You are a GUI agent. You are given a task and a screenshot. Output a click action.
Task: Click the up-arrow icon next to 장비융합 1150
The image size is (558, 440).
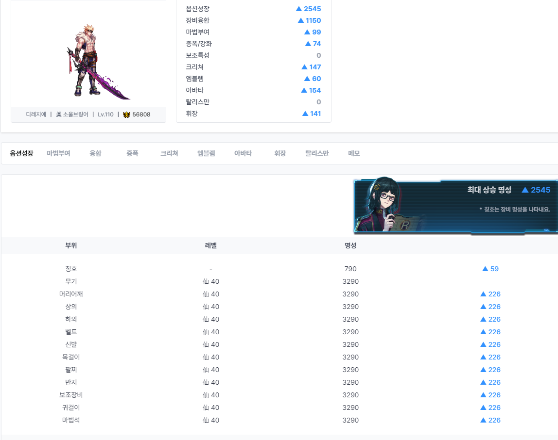point(301,20)
